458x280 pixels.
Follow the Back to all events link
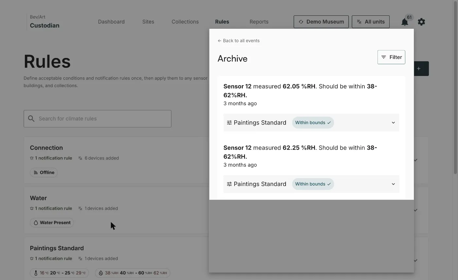coord(238,41)
